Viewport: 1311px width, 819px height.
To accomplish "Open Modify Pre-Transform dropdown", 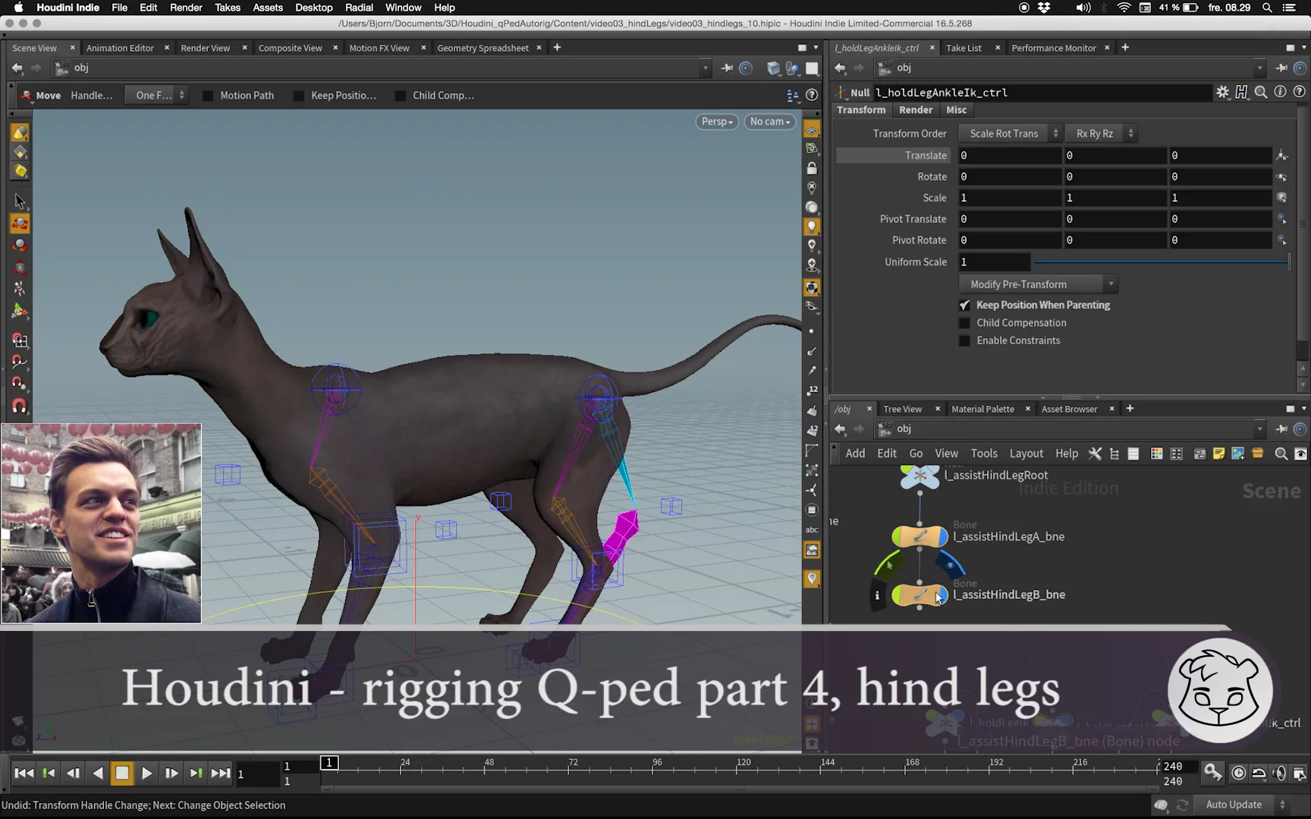I will [1038, 284].
